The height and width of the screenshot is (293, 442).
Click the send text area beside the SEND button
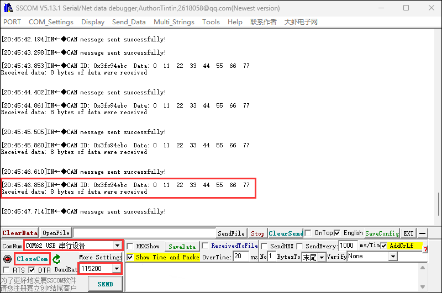point(272,277)
